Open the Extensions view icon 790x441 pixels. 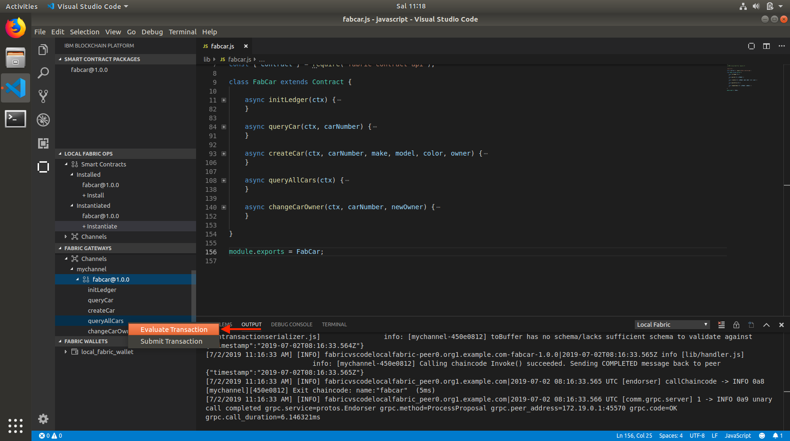(43, 143)
